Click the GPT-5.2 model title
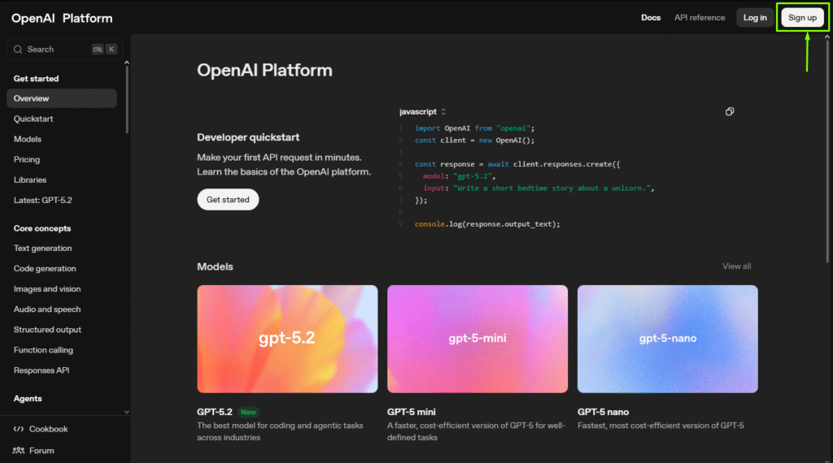 click(215, 412)
